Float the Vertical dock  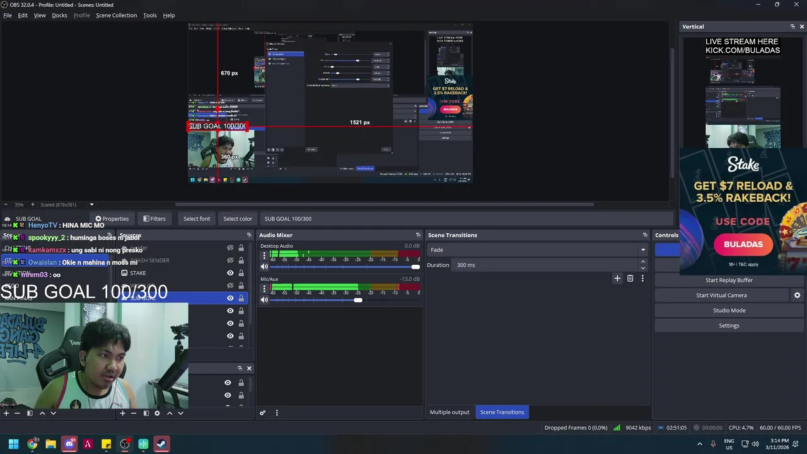(x=792, y=26)
